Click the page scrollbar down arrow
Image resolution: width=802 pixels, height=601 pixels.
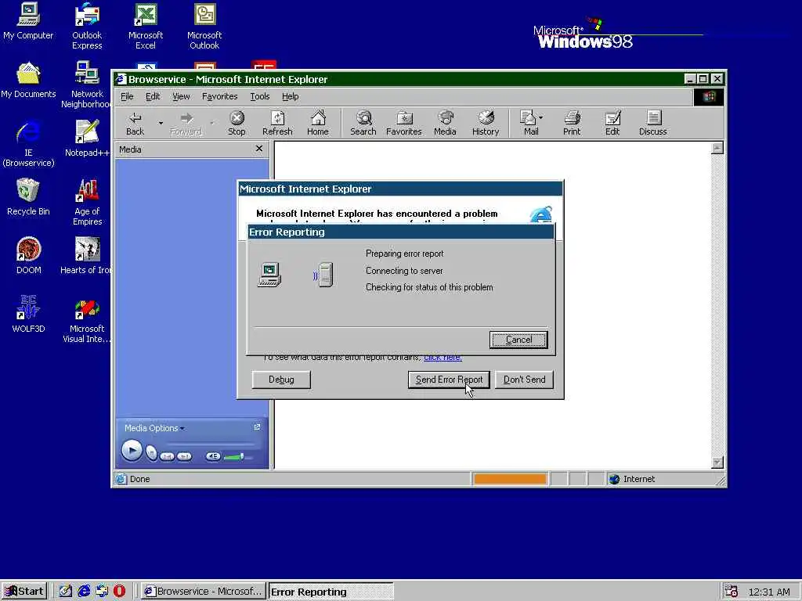(717, 462)
